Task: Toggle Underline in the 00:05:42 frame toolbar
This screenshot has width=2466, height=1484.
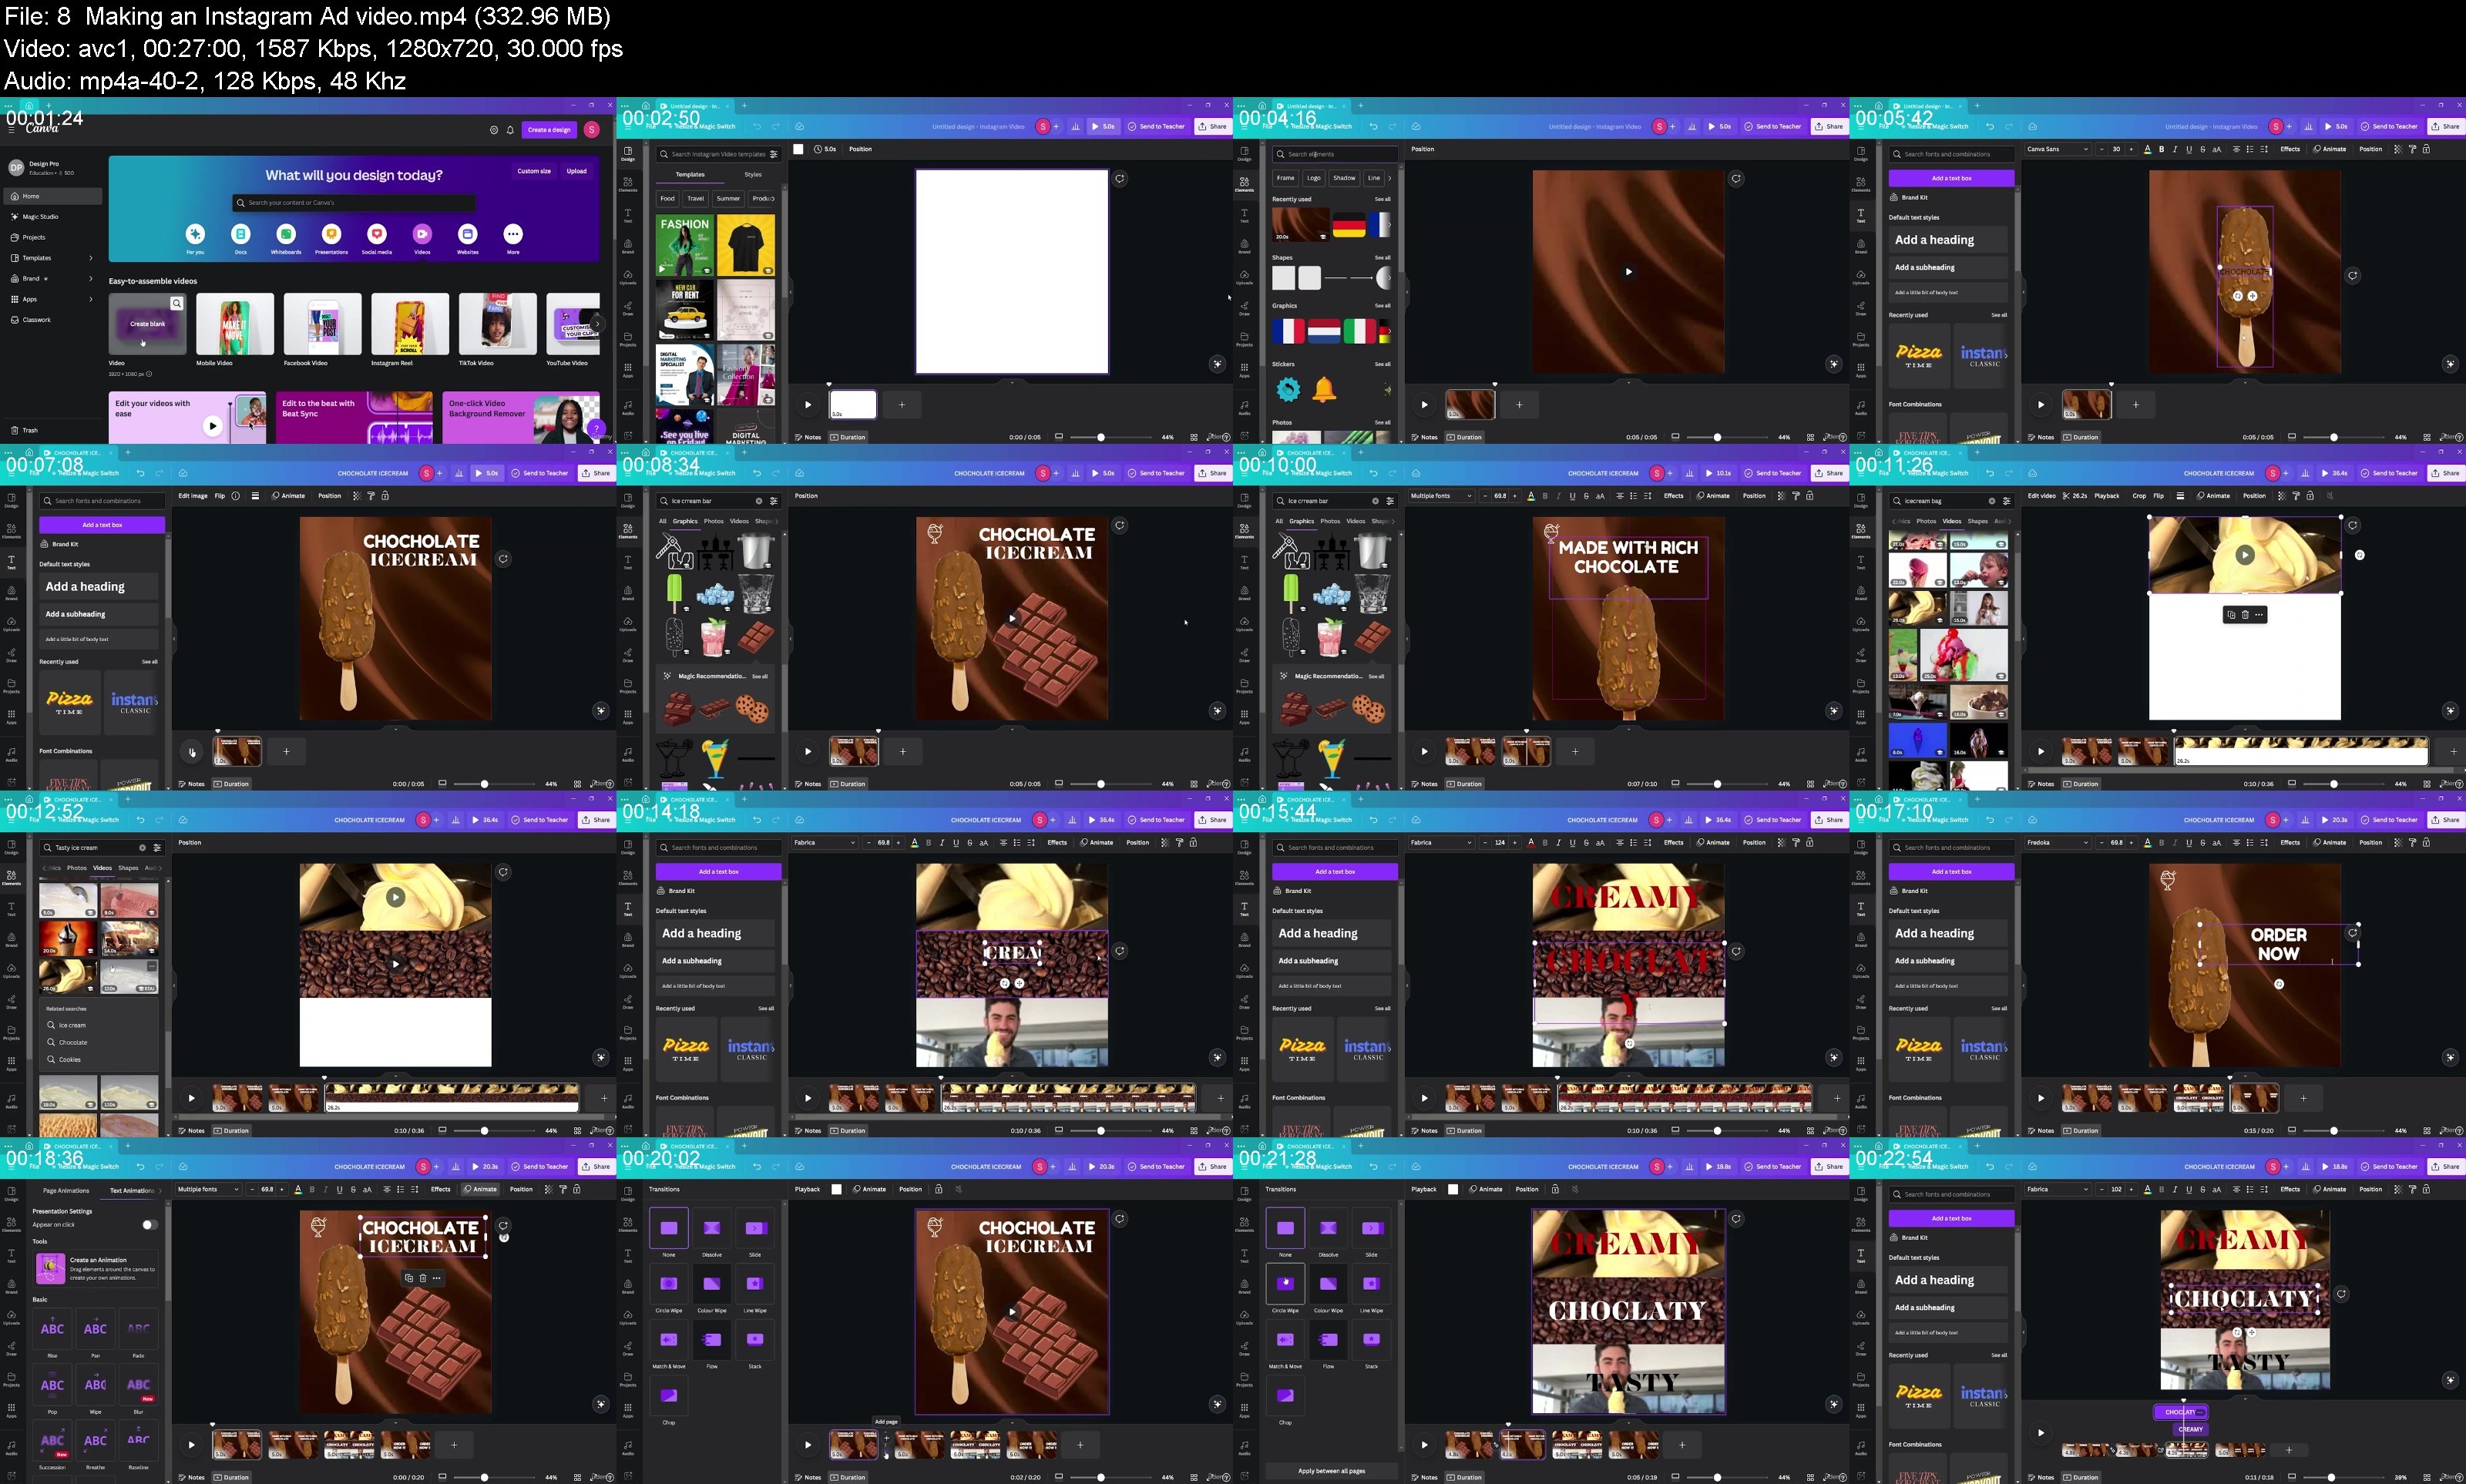Action: point(2189,149)
